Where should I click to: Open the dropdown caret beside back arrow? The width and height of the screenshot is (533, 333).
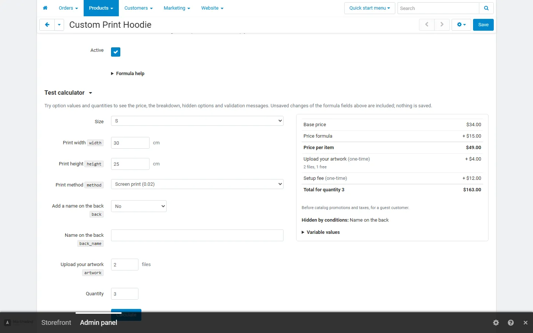point(59,25)
